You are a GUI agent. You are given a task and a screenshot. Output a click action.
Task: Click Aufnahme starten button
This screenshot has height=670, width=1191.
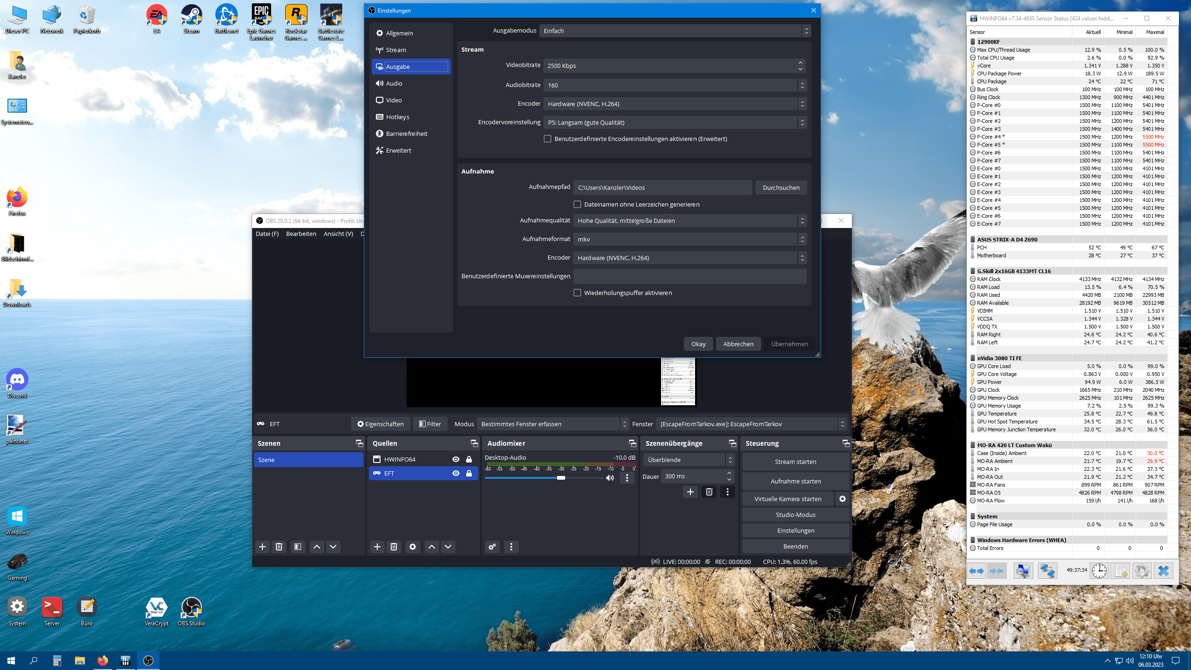pyautogui.click(x=796, y=481)
